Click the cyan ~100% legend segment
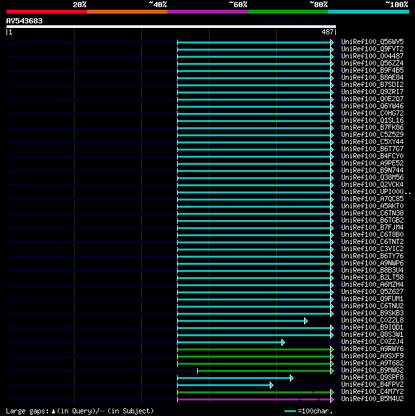415x416 pixels. pos(368,12)
